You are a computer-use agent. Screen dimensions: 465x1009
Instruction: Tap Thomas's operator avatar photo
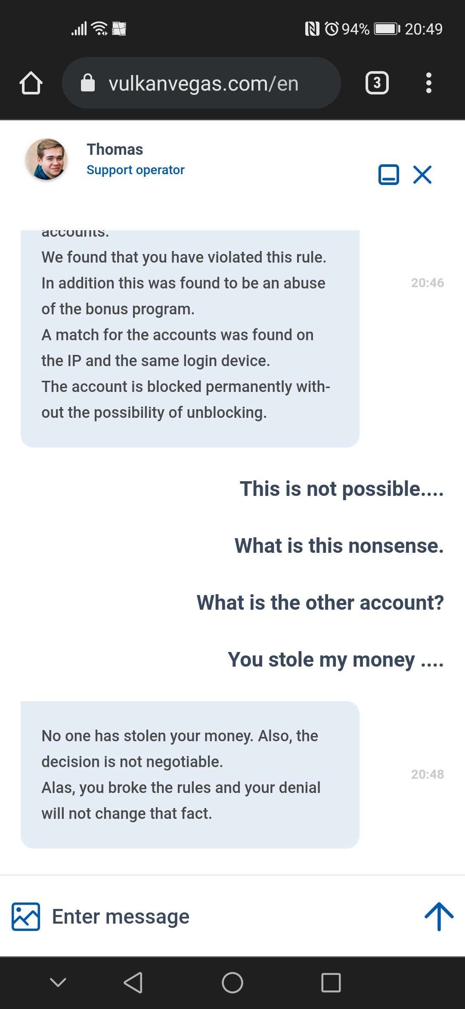pyautogui.click(x=46, y=159)
